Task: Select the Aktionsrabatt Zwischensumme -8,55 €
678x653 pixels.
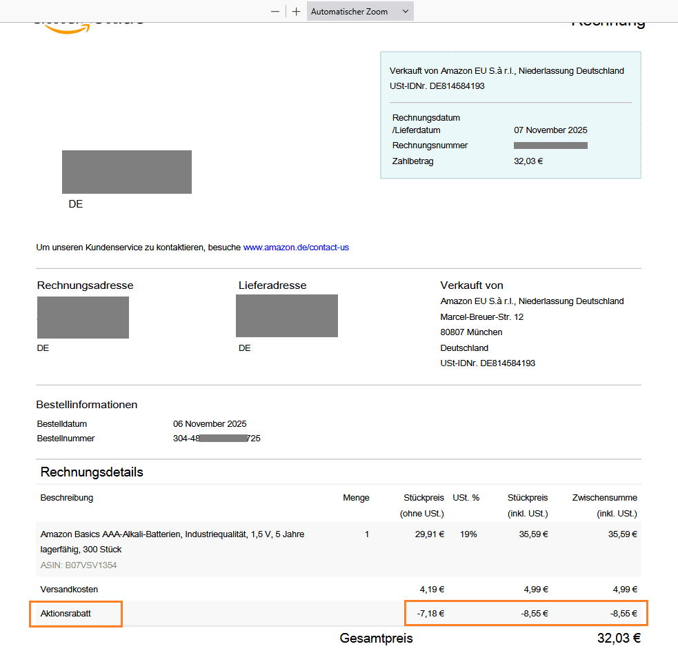Action: (624, 613)
